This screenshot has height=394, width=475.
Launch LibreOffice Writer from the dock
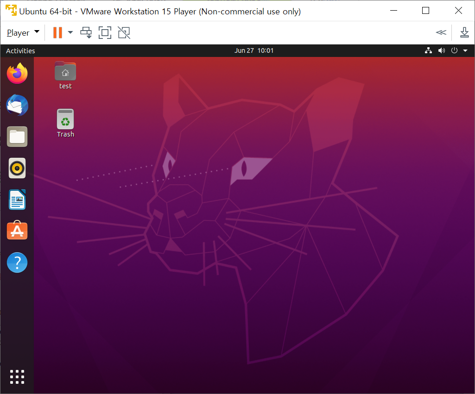pyautogui.click(x=17, y=200)
